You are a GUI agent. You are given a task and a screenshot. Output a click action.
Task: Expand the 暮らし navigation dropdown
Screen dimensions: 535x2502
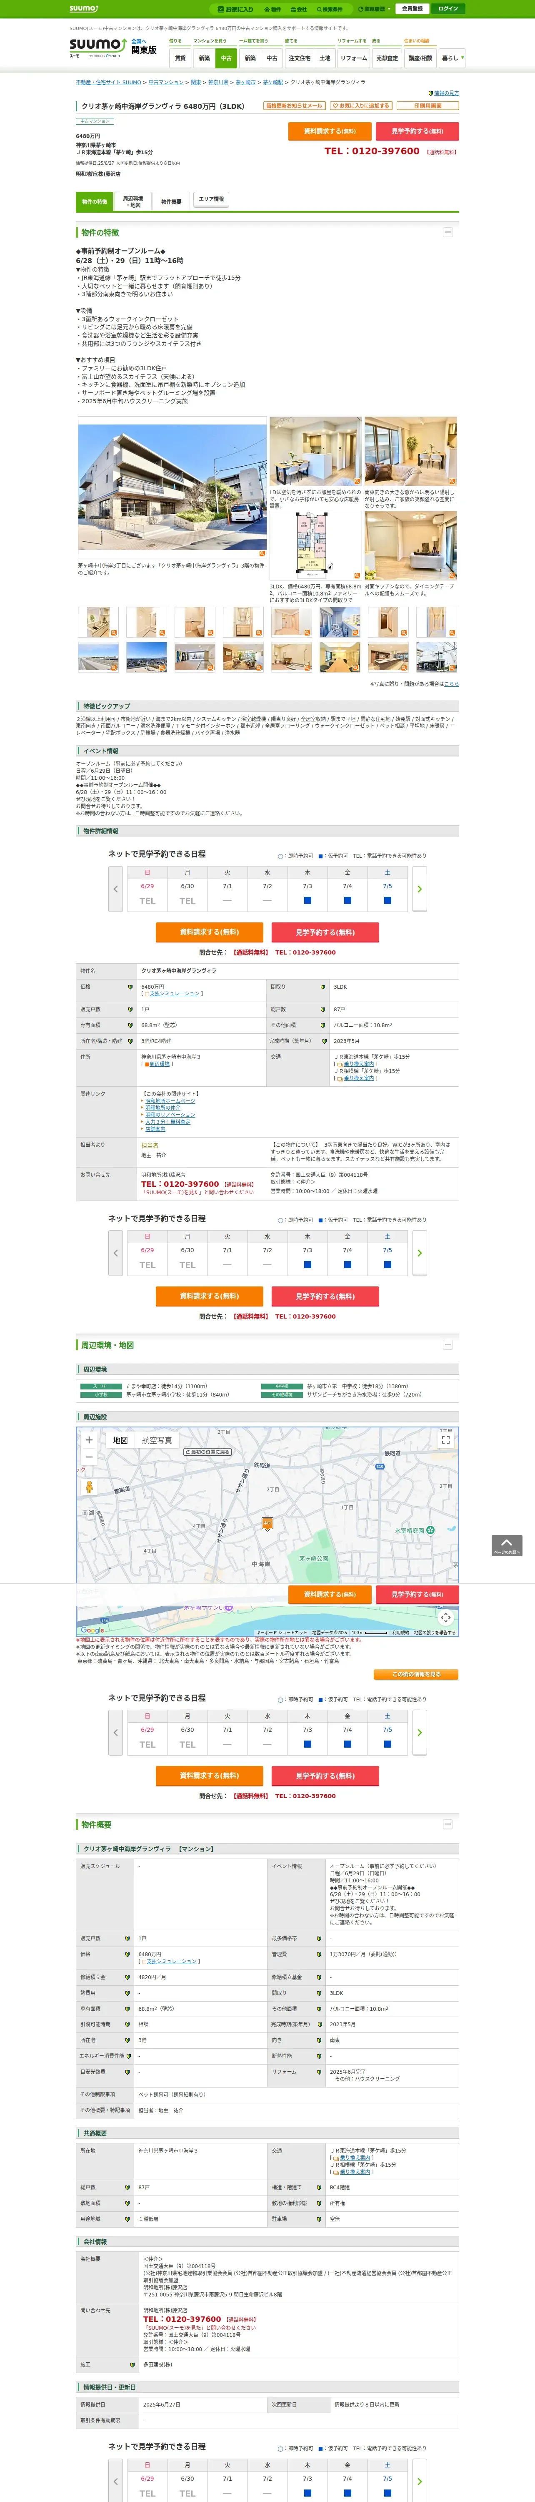pos(452,58)
